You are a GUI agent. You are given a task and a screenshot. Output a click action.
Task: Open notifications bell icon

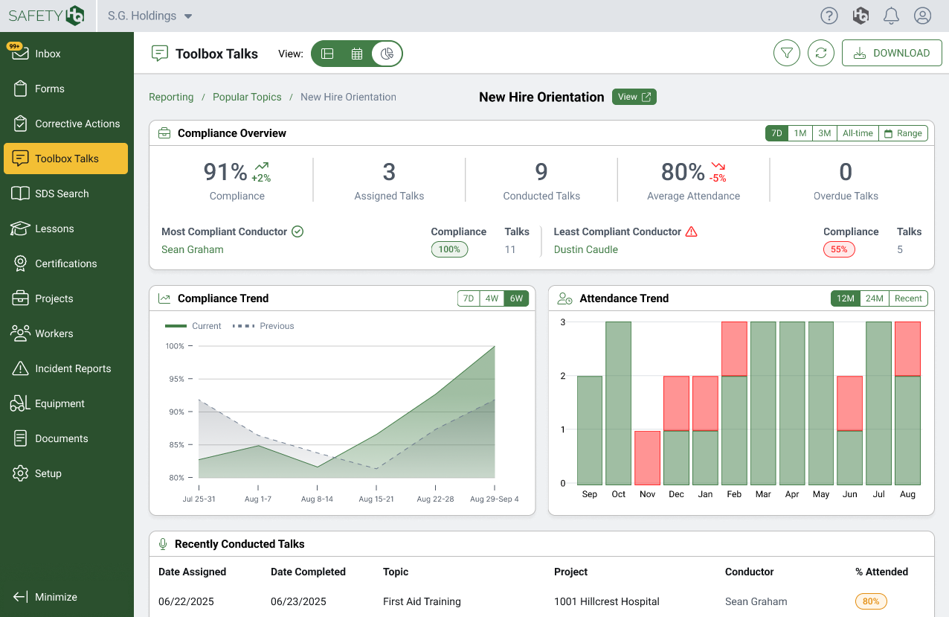891,16
